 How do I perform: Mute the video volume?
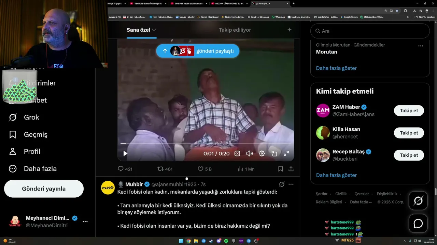click(x=250, y=153)
